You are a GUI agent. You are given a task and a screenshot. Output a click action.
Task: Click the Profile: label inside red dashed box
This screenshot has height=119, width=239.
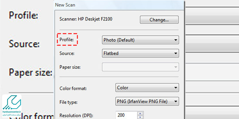click(67, 40)
